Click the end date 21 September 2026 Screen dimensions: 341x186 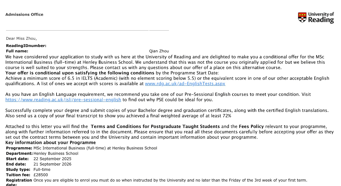[x=52, y=164]
